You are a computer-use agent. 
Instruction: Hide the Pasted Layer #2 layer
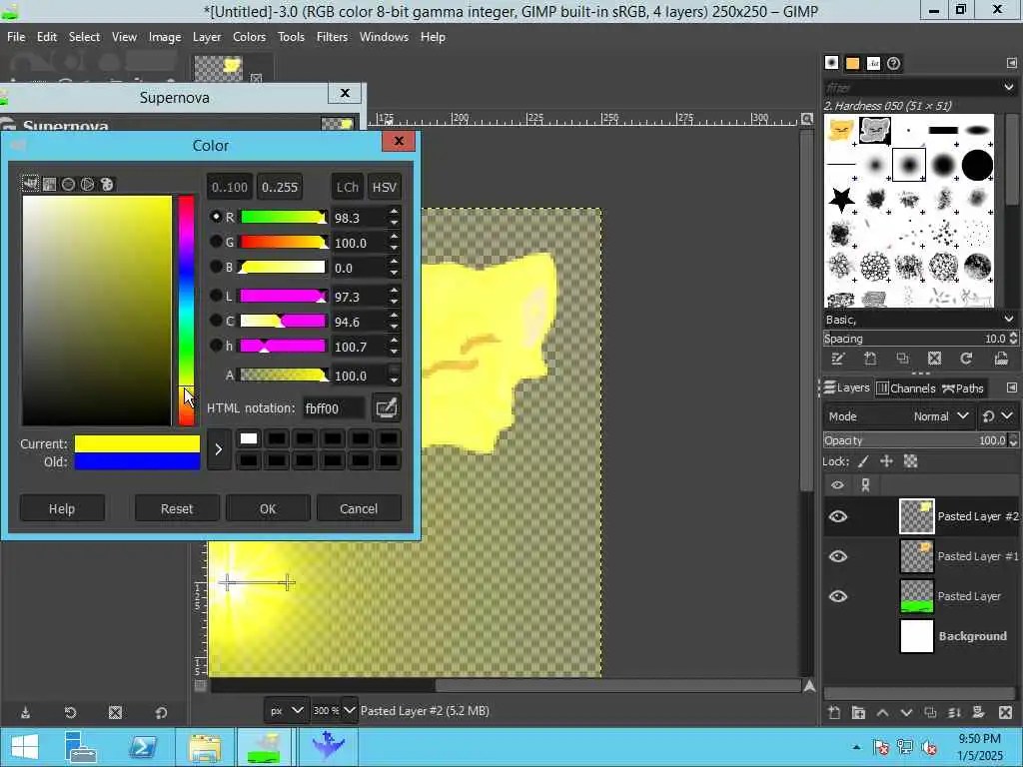[x=838, y=516]
